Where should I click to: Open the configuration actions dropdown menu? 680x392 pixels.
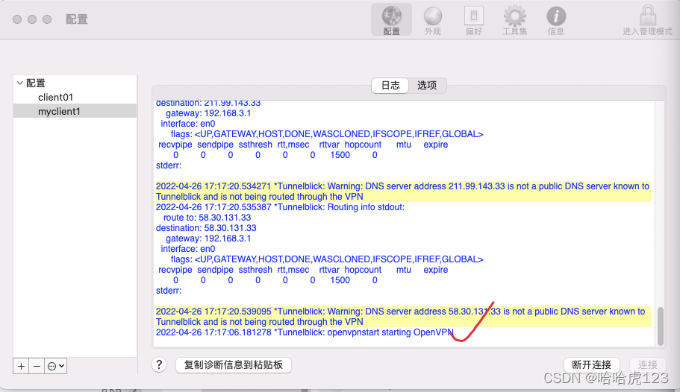pos(56,366)
